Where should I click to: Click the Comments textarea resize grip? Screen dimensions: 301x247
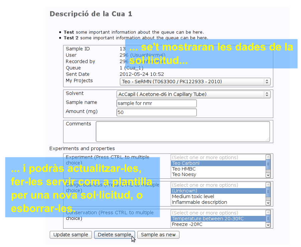[x=267, y=139]
